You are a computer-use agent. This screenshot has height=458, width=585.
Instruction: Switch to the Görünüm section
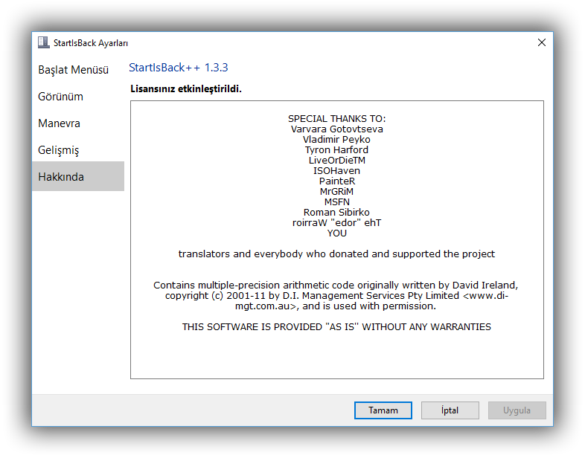pos(60,97)
